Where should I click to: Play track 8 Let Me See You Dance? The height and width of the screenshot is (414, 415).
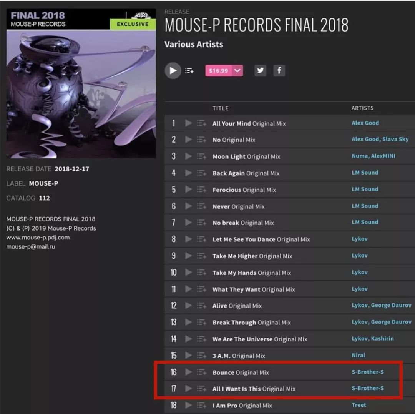188,239
